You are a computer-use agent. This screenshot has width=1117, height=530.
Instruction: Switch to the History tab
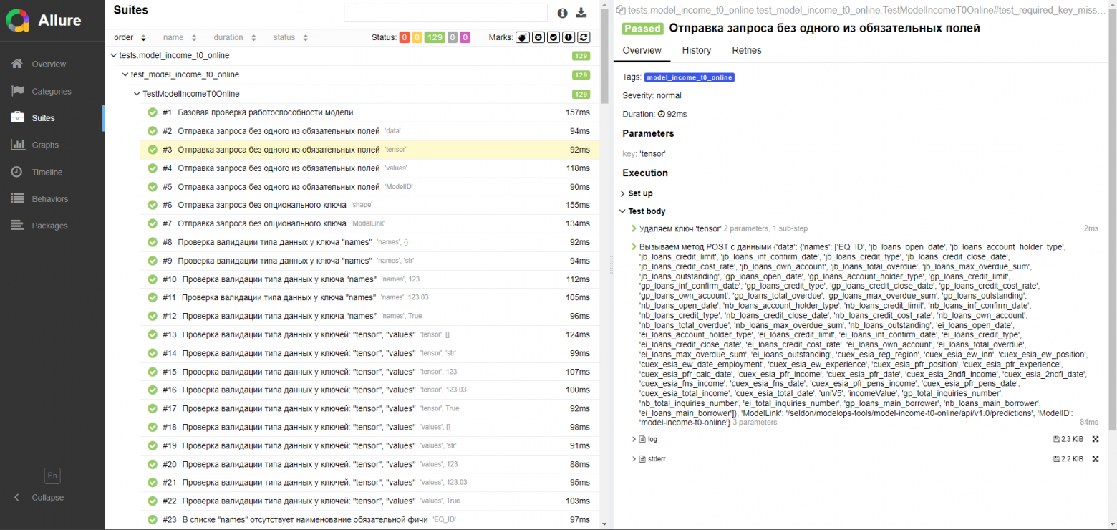click(697, 50)
